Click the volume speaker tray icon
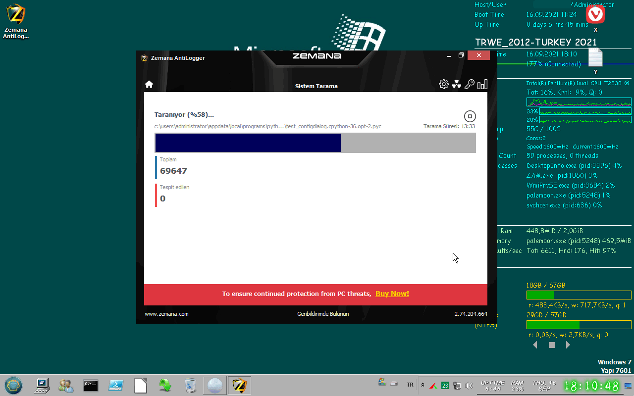The height and width of the screenshot is (396, 634). coord(469,385)
